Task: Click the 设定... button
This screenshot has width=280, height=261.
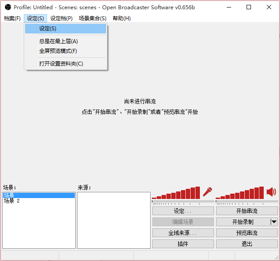Action: [183, 211]
